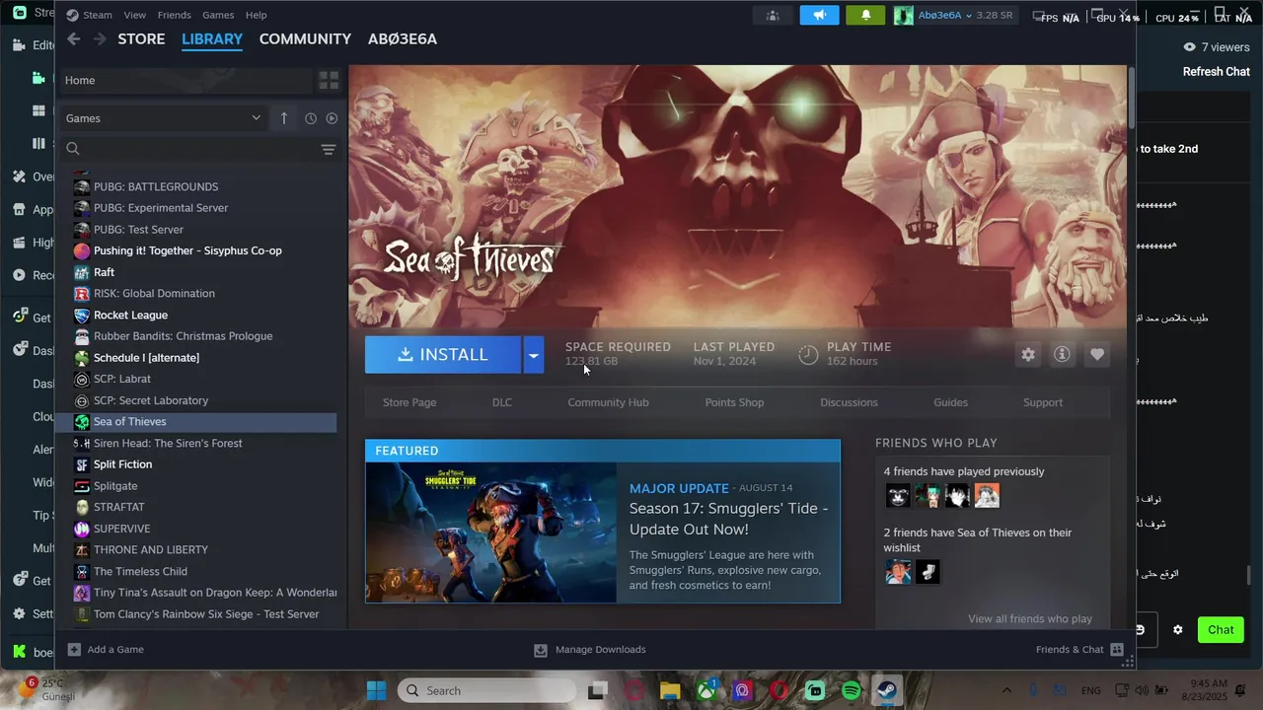Screen dimensions: 1263x710
Task: Click the Windows taskbar Search box
Action: click(x=485, y=690)
